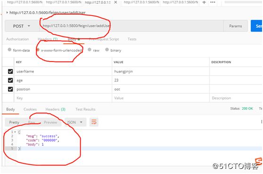Open the Test Results tab
Viewport: 263px width, 174px height.
tap(85, 109)
